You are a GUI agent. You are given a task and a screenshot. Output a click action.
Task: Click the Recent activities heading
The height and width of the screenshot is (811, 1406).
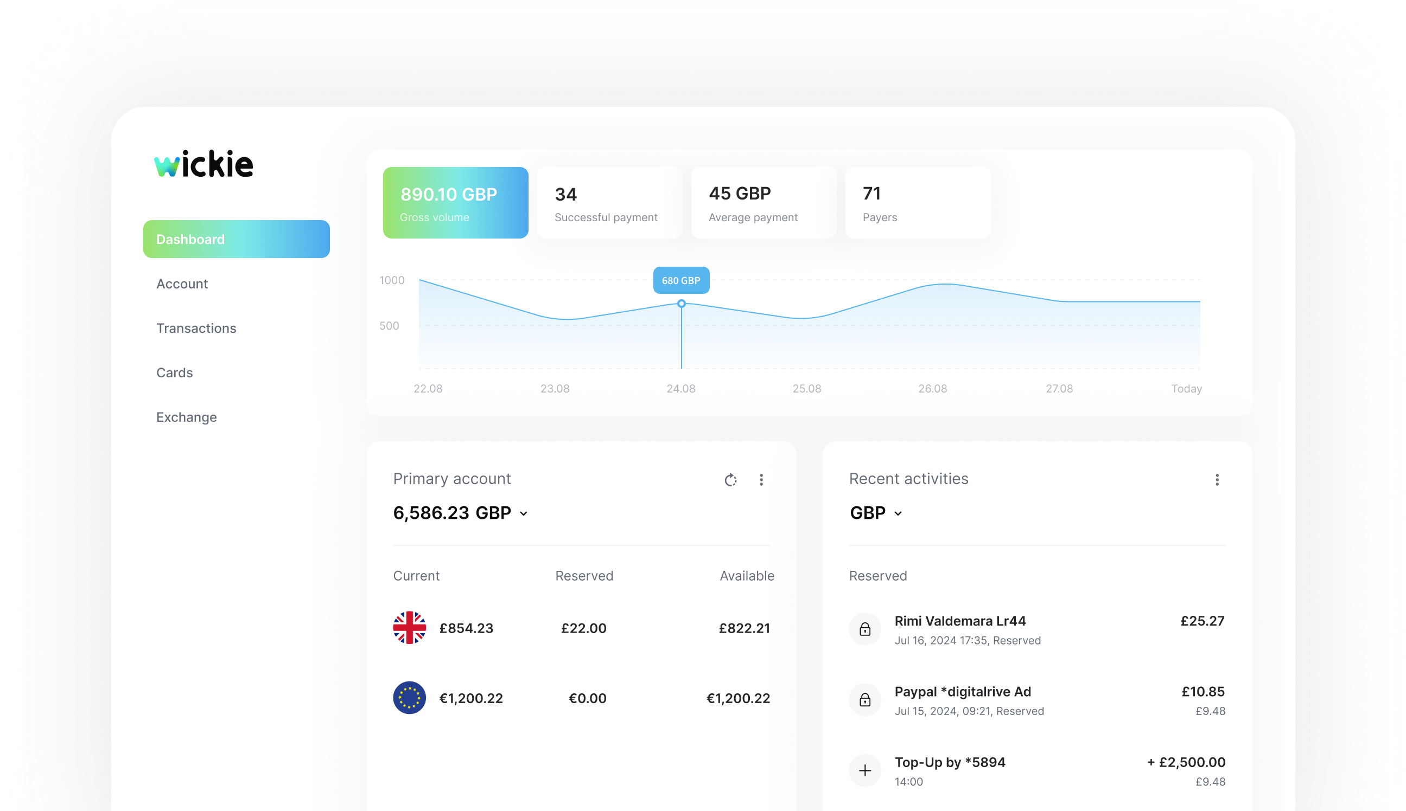(909, 479)
